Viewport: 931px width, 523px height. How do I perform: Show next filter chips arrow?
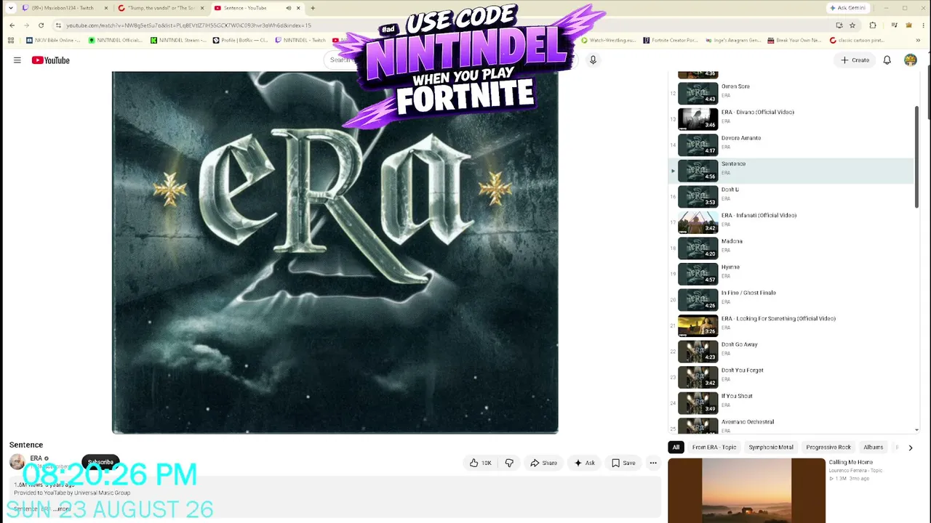pos(910,447)
